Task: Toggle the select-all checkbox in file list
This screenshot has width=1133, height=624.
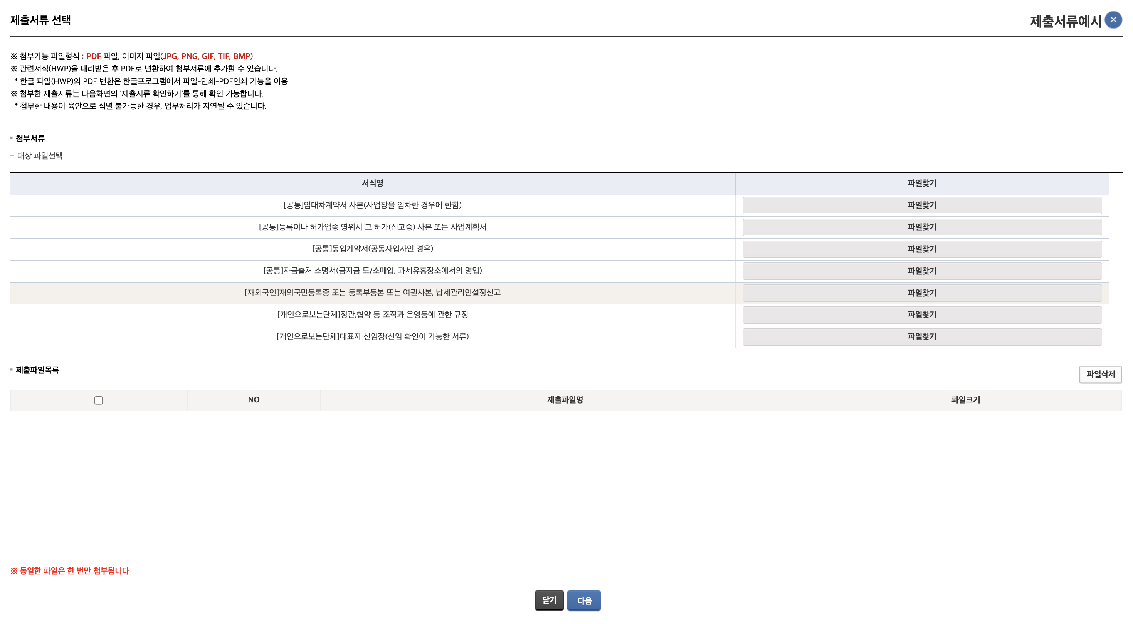Action: (99, 400)
